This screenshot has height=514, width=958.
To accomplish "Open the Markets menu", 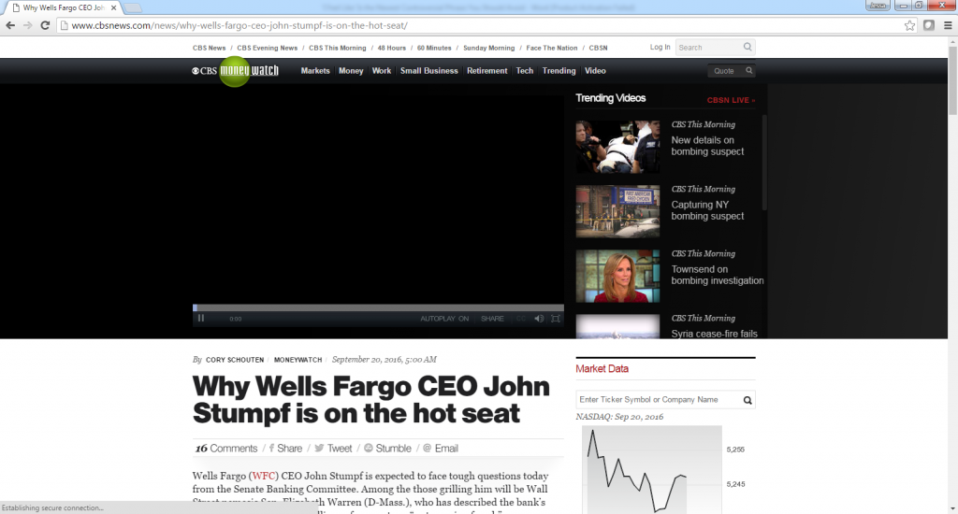I will coord(315,71).
